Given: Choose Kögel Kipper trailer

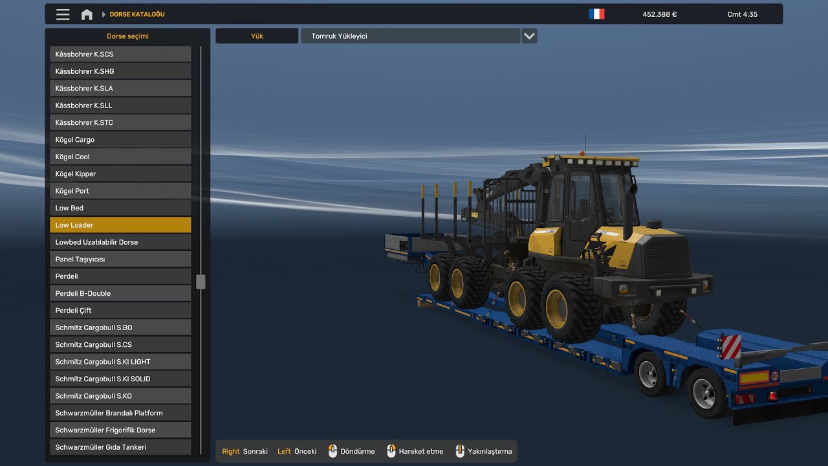Looking at the screenshot, I should (120, 173).
